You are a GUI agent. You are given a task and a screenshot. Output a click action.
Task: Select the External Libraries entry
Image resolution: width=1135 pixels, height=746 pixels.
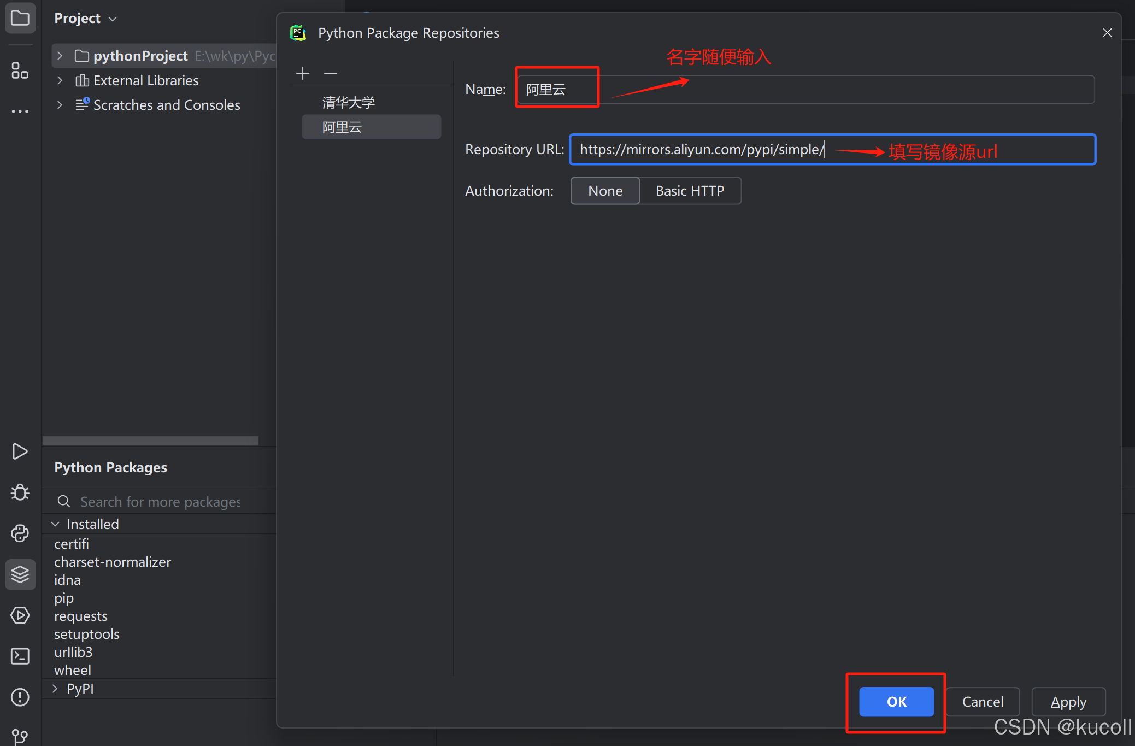146,80
